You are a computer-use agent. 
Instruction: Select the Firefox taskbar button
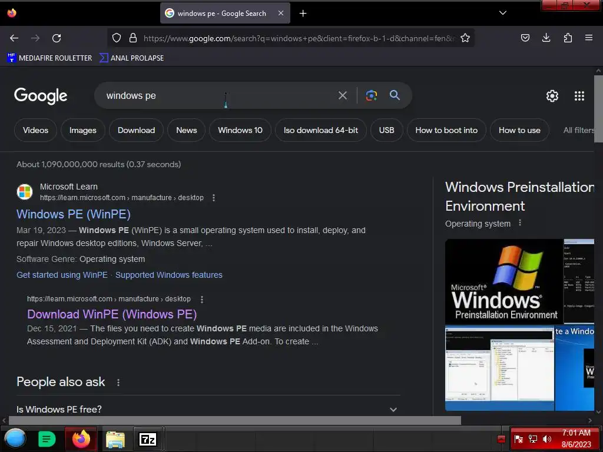coord(81,438)
